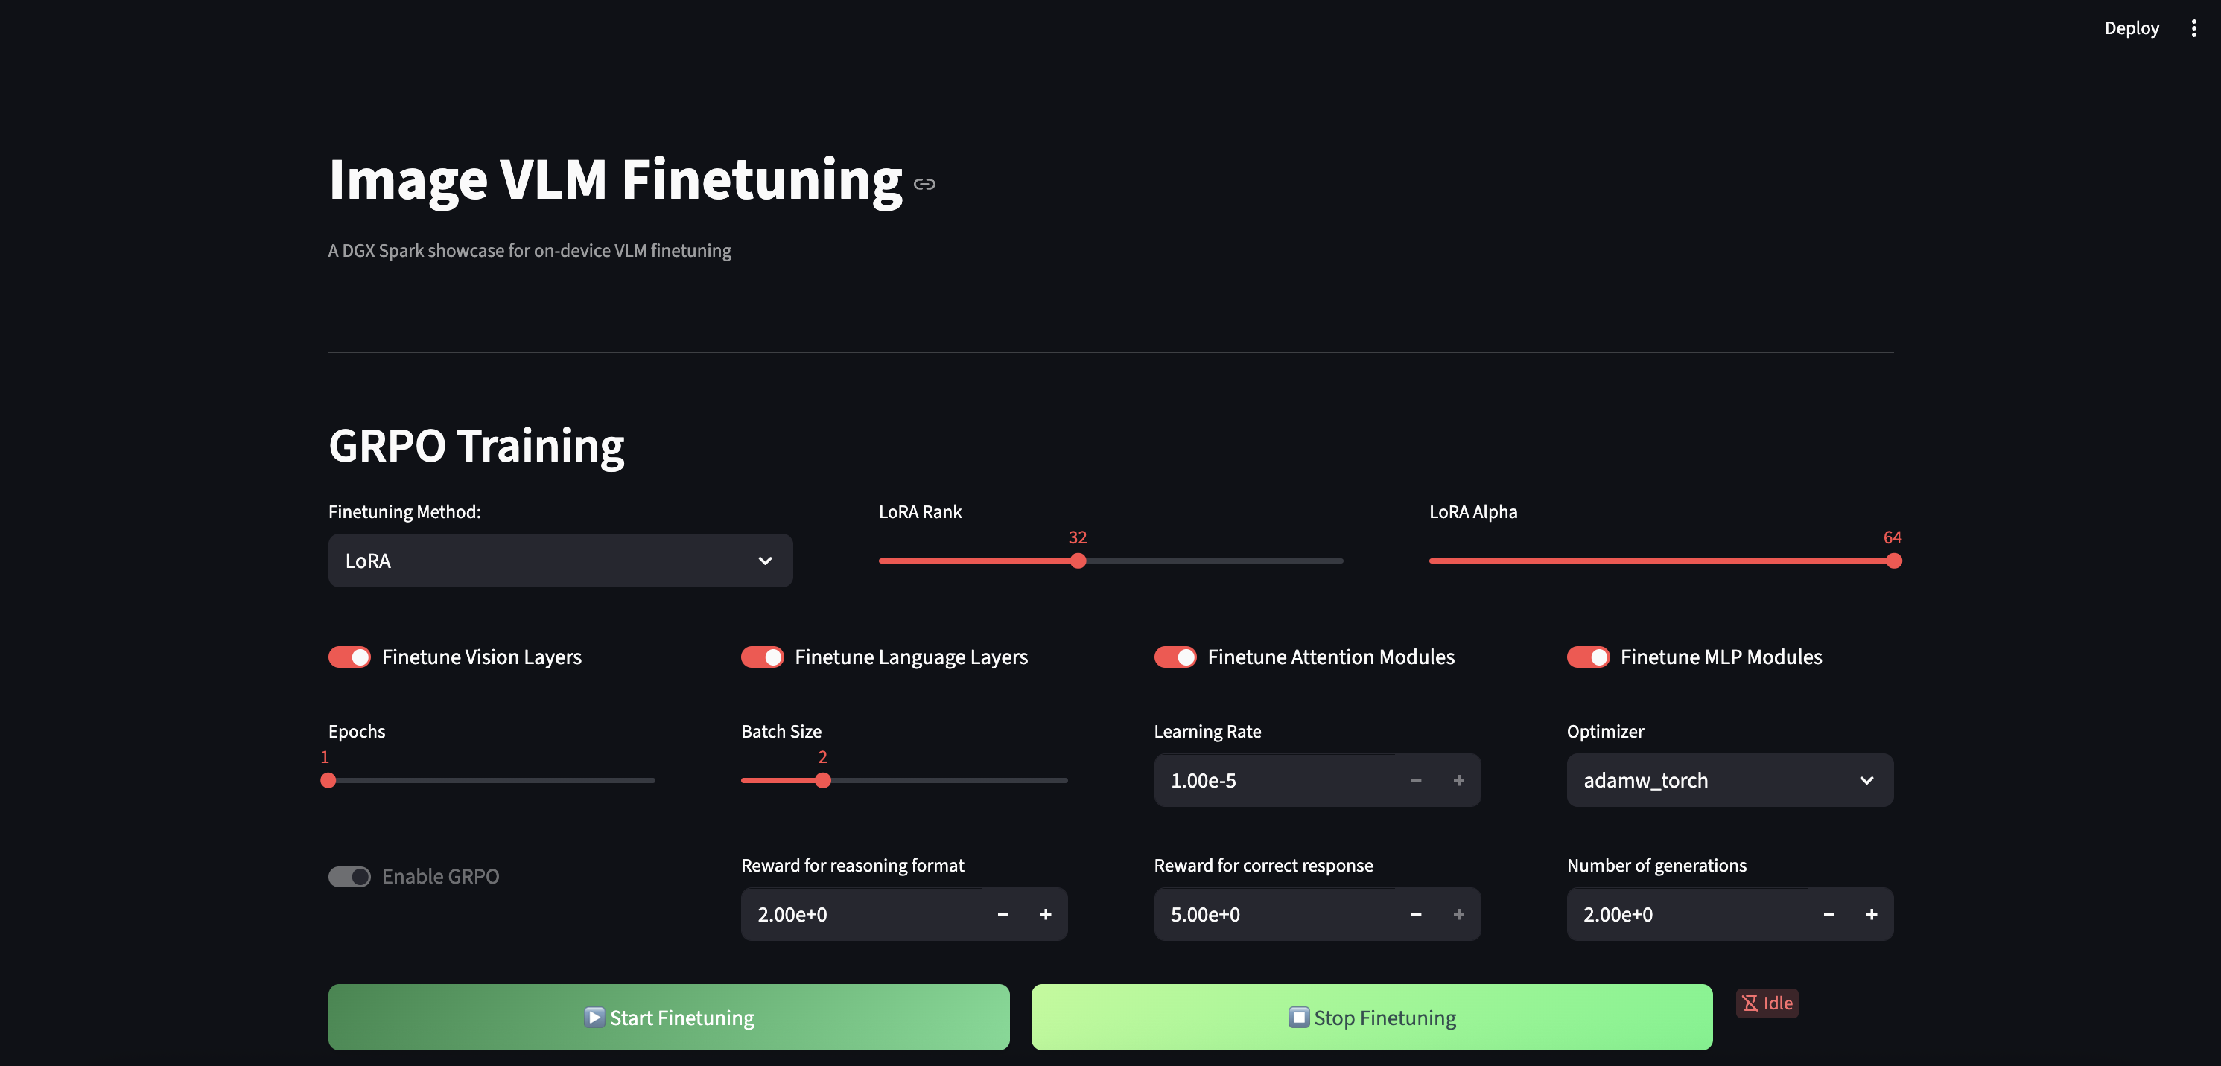The image size is (2221, 1066).
Task: Click the plus stepper for Number of generations
Action: pyautogui.click(x=1872, y=914)
